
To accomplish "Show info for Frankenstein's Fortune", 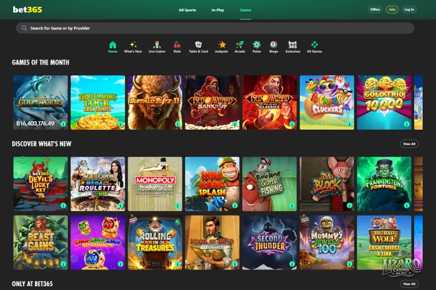I will click(x=407, y=206).
